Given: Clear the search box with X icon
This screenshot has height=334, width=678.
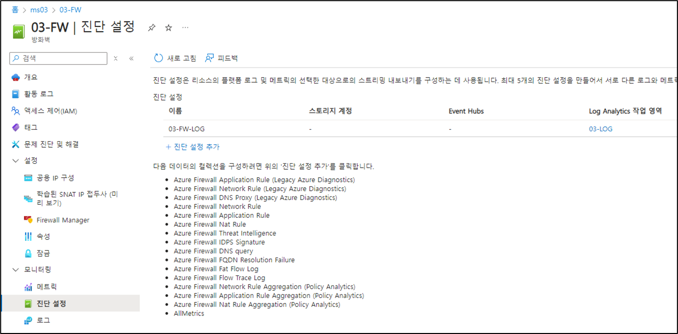Looking at the screenshot, I should tap(116, 59).
